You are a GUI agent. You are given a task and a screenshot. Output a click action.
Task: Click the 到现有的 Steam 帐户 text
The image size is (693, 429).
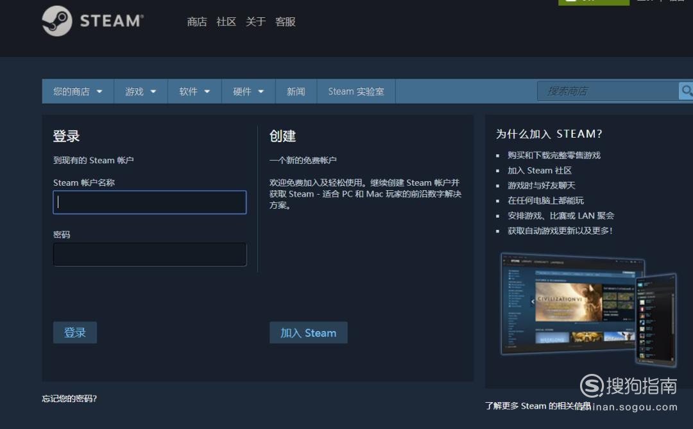pos(93,160)
